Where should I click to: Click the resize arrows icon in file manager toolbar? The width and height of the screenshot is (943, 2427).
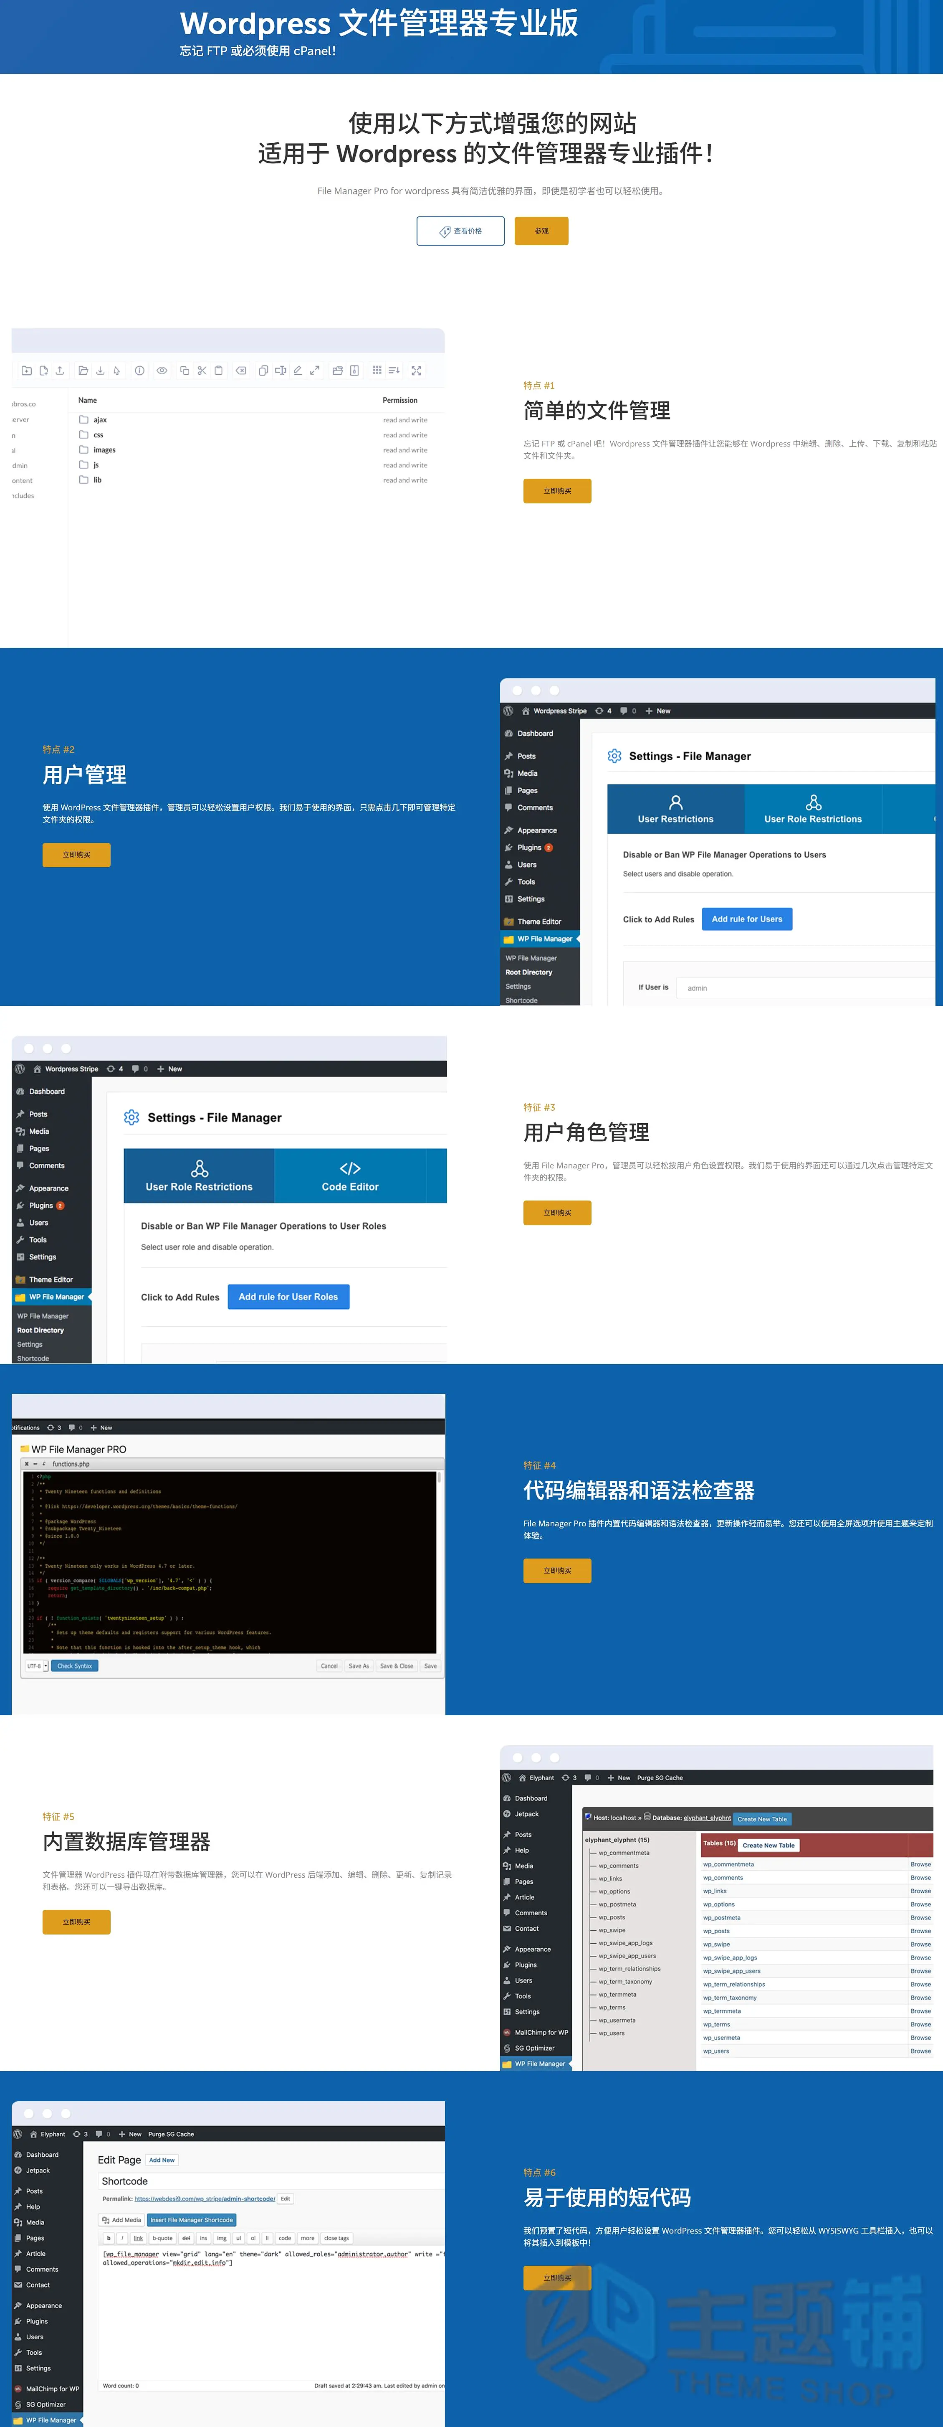314,370
